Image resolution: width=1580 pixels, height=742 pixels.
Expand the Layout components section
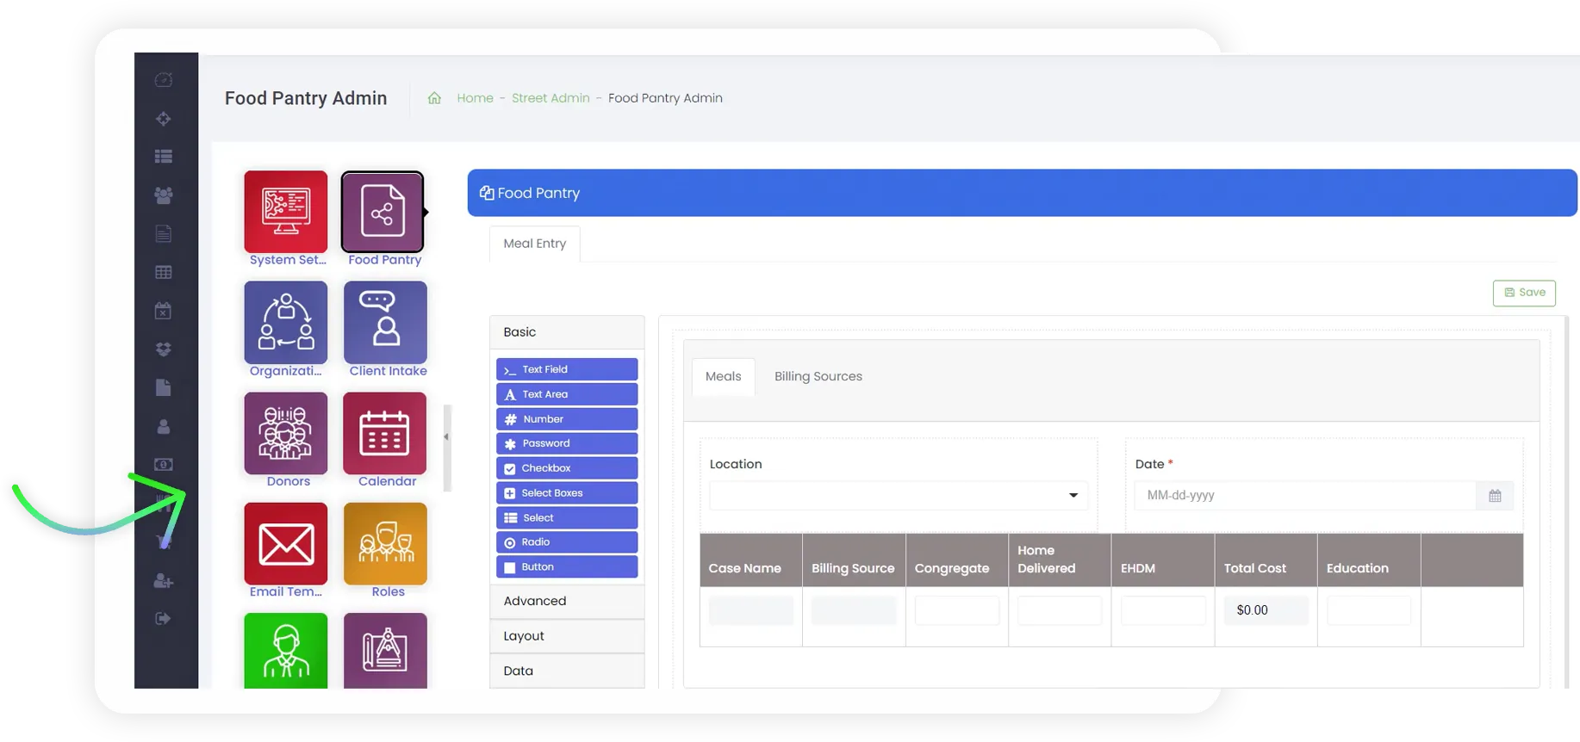[567, 636]
